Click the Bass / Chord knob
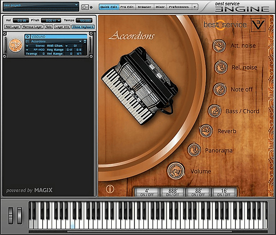The width and height of the screenshot is (276, 235). click(215, 111)
